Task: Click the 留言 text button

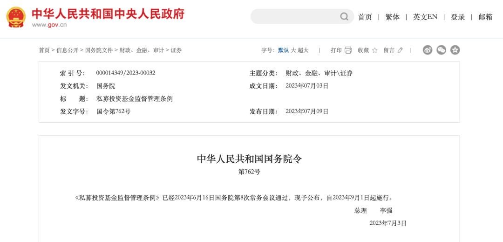Action: click(389, 50)
